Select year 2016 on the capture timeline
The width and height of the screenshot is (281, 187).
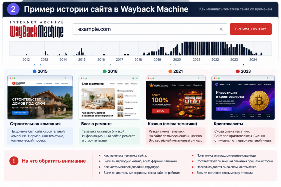pos(101,59)
